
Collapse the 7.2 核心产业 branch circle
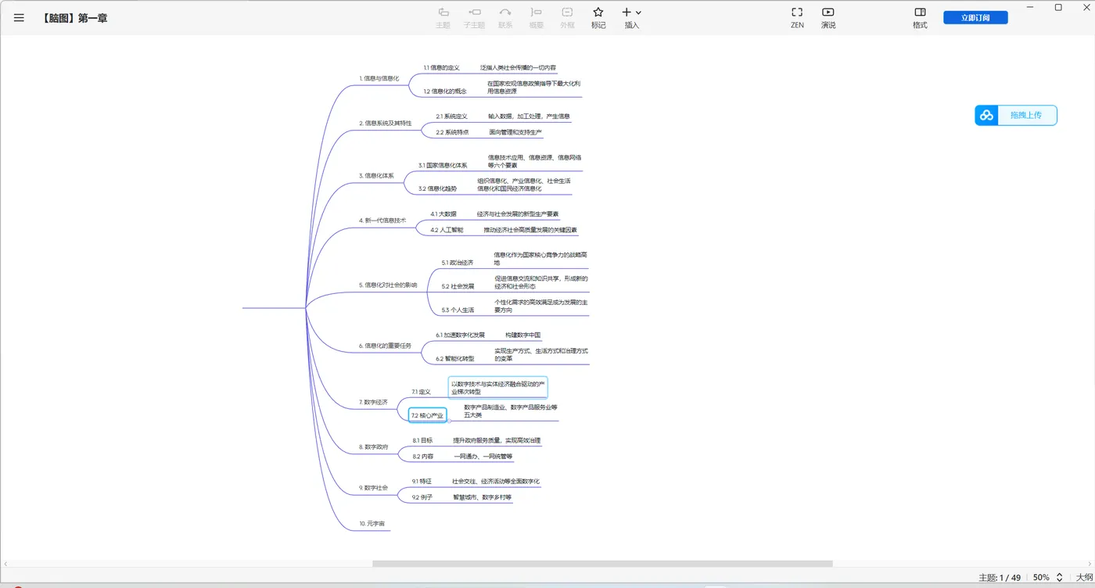tap(451, 421)
